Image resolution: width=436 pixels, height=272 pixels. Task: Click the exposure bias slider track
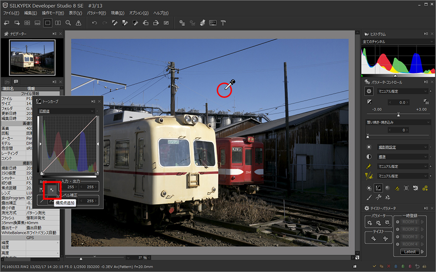pos(398,114)
